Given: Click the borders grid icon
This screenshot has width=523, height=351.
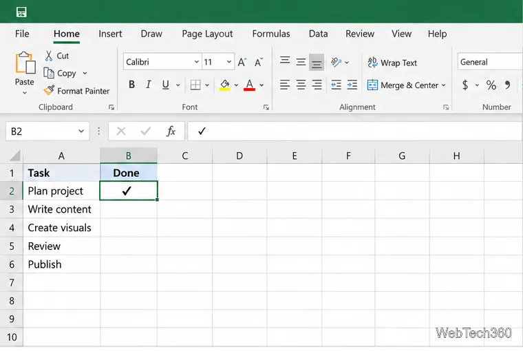Looking at the screenshot, I should (x=195, y=85).
